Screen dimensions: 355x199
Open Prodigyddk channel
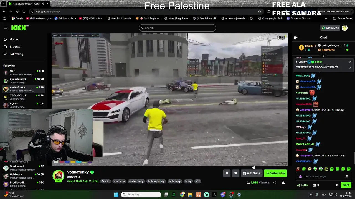click(x=24, y=184)
